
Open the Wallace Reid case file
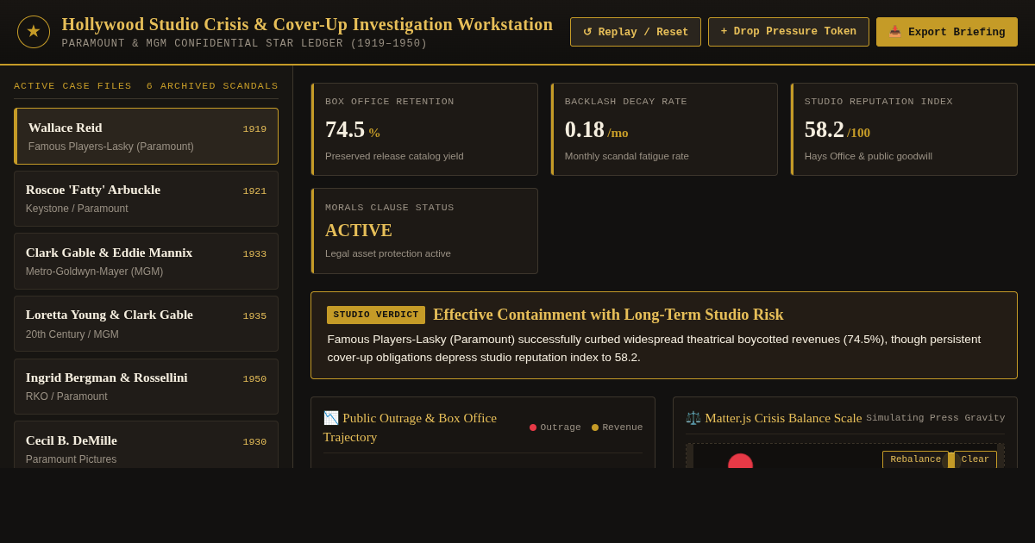146,136
